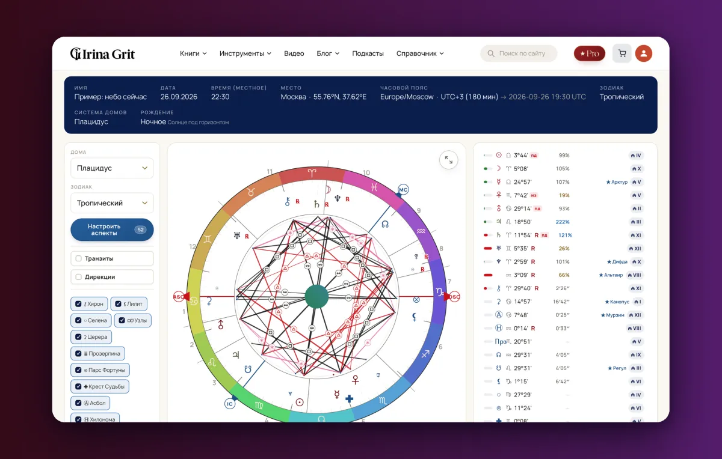Select the Aries sign on the zodiac ring
Screen dimensions: 722x459
click(x=312, y=172)
